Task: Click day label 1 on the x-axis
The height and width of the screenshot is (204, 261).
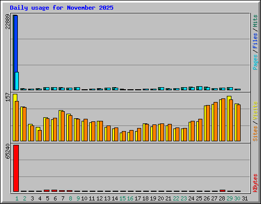Action: tap(17, 198)
